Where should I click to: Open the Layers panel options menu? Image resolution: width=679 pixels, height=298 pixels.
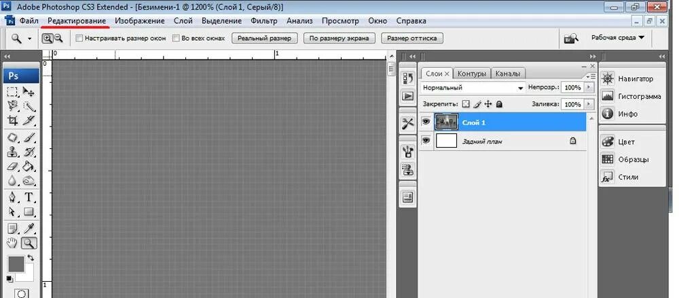[591, 76]
